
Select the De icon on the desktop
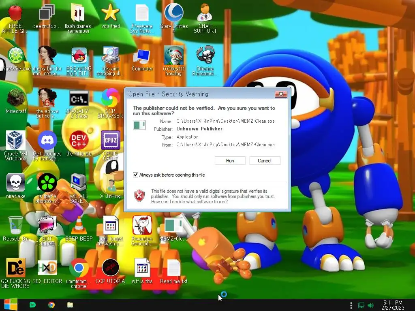(16, 274)
